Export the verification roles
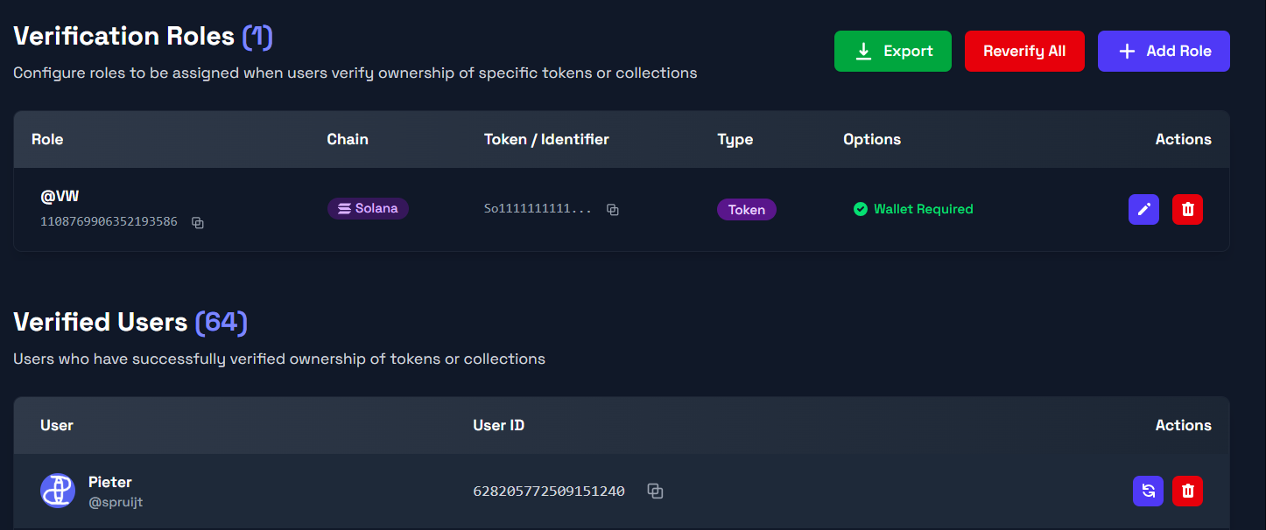 (x=892, y=51)
